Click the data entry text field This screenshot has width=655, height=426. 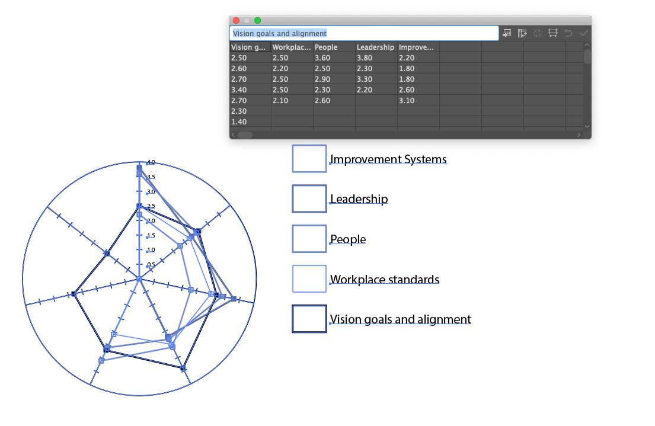tap(364, 33)
